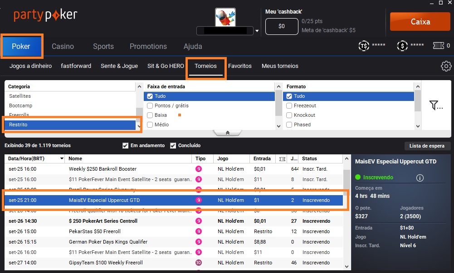Sort by Data/Hora(BRT) dropdown arrow

[x=62, y=158]
